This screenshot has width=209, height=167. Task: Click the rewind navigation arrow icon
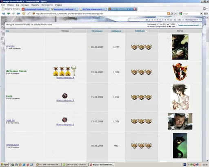click(x=4, y=13)
